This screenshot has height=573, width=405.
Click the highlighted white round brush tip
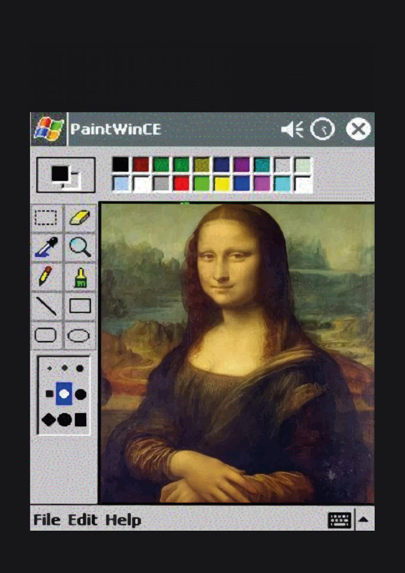[x=64, y=394]
